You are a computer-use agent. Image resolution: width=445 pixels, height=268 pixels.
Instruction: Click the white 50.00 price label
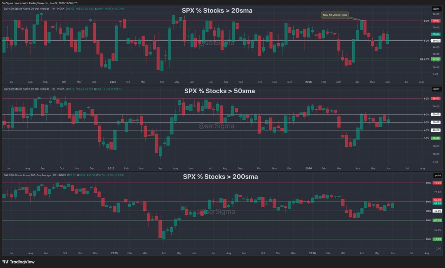pyautogui.click(x=435, y=41)
